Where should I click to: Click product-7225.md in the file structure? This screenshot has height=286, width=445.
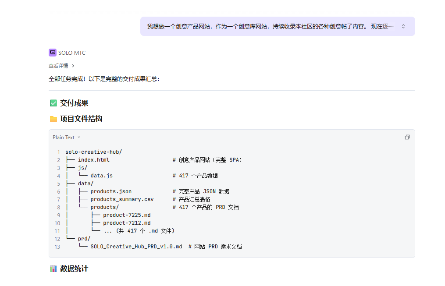[127, 215]
